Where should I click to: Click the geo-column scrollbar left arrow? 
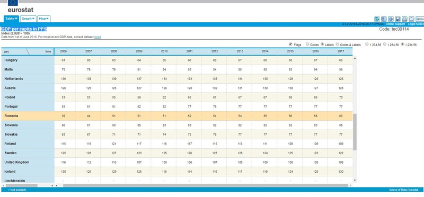3,186
